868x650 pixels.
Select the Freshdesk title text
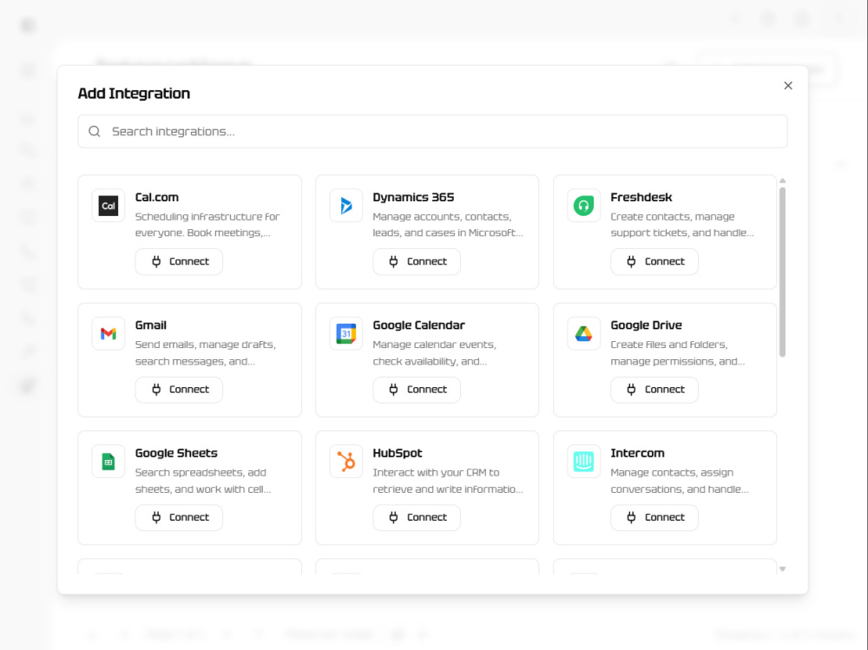641,197
